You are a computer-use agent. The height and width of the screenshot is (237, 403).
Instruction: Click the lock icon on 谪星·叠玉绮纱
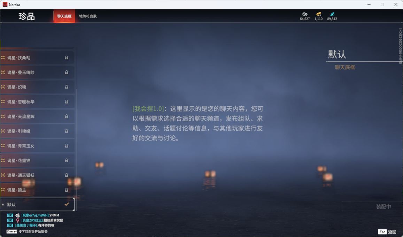(67, 72)
